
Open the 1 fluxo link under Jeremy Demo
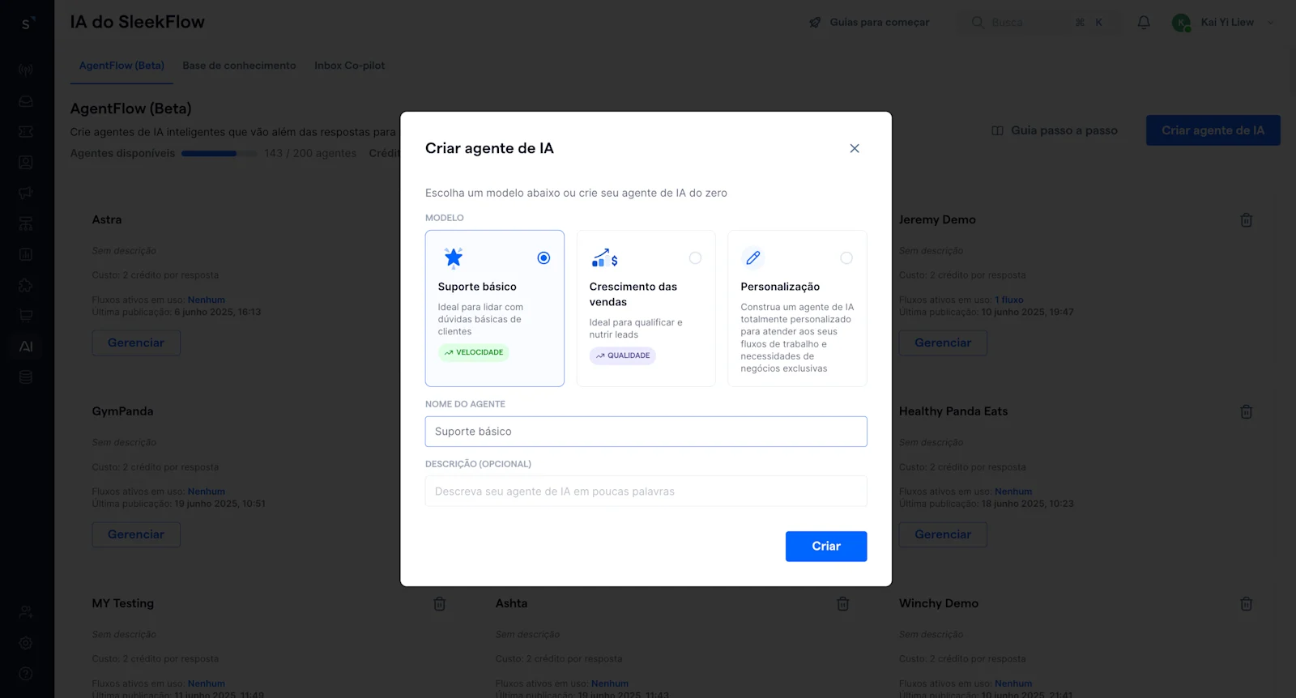point(1009,300)
